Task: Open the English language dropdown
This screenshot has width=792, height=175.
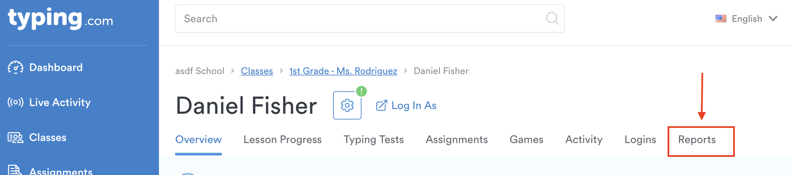Action: coord(747,19)
